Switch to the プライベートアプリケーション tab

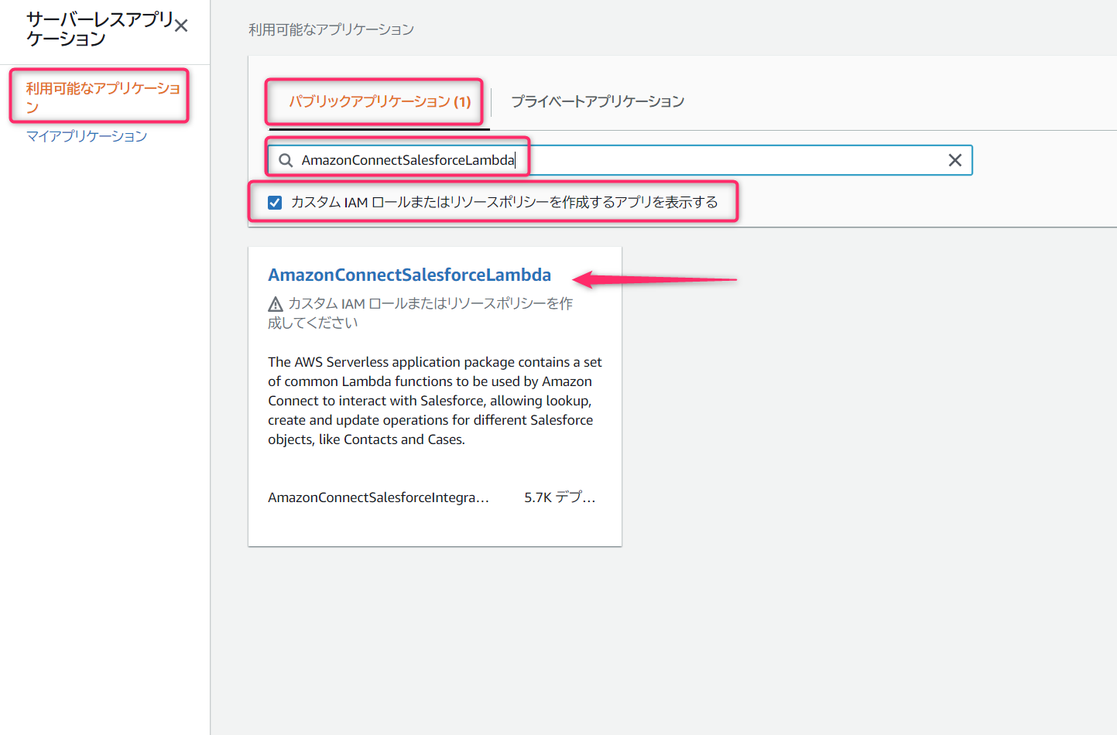598,101
